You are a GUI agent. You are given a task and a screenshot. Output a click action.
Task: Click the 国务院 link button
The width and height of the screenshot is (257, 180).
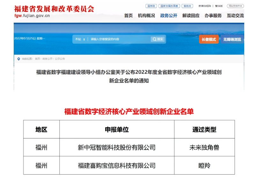151,6
